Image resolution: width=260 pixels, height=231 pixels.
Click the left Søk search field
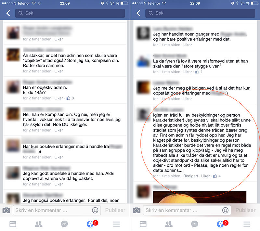(x=70, y=13)
